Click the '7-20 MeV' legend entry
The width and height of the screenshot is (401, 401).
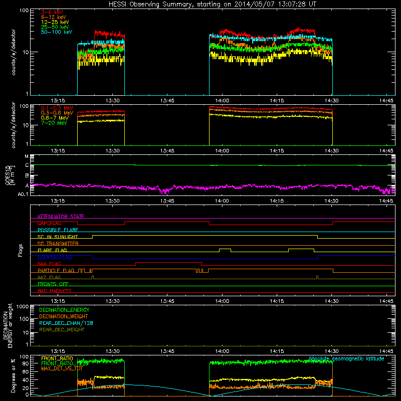54,123
